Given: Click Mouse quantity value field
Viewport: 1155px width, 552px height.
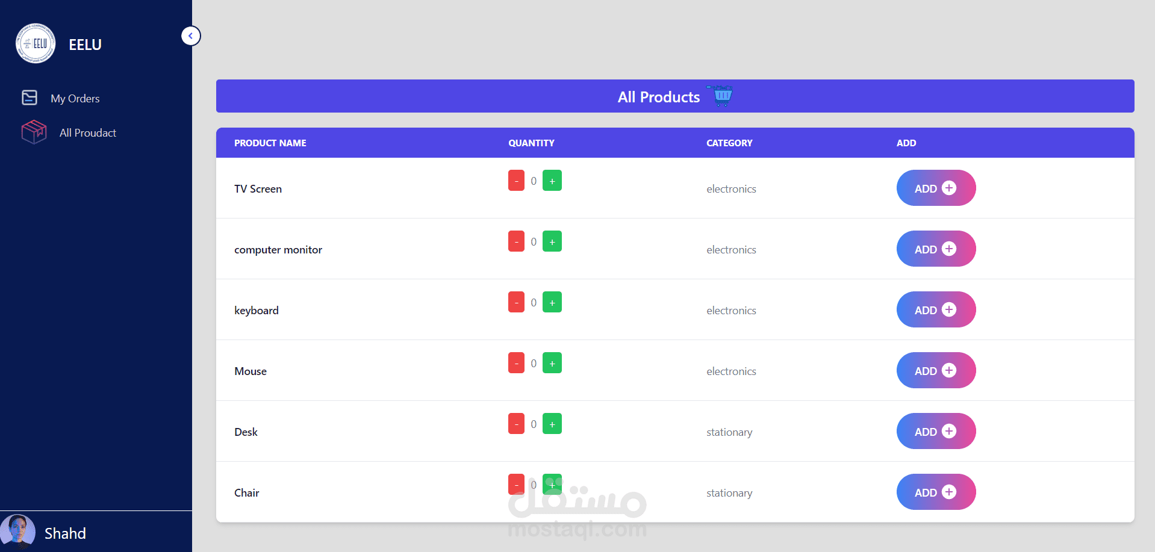Looking at the screenshot, I should click(534, 364).
